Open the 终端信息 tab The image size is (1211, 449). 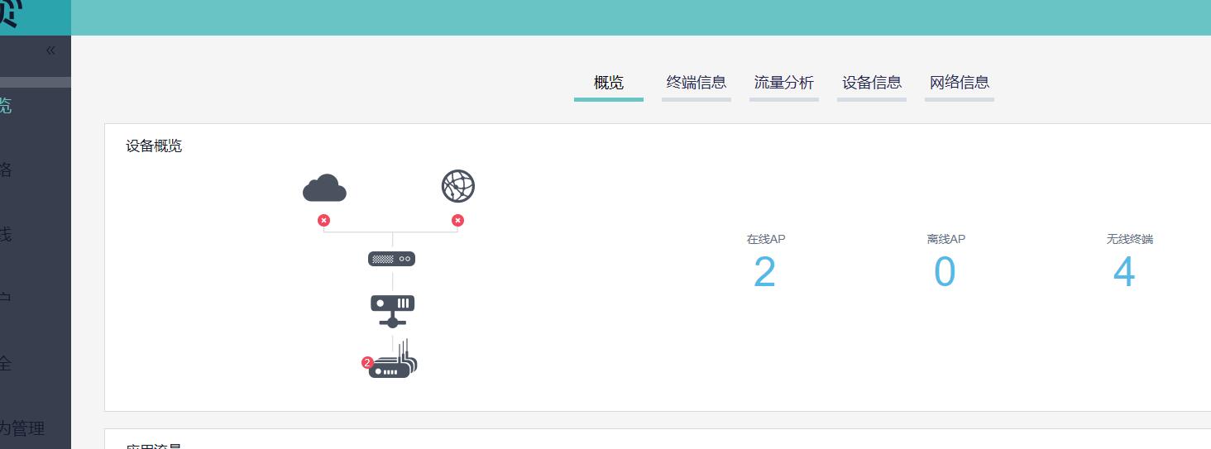696,83
